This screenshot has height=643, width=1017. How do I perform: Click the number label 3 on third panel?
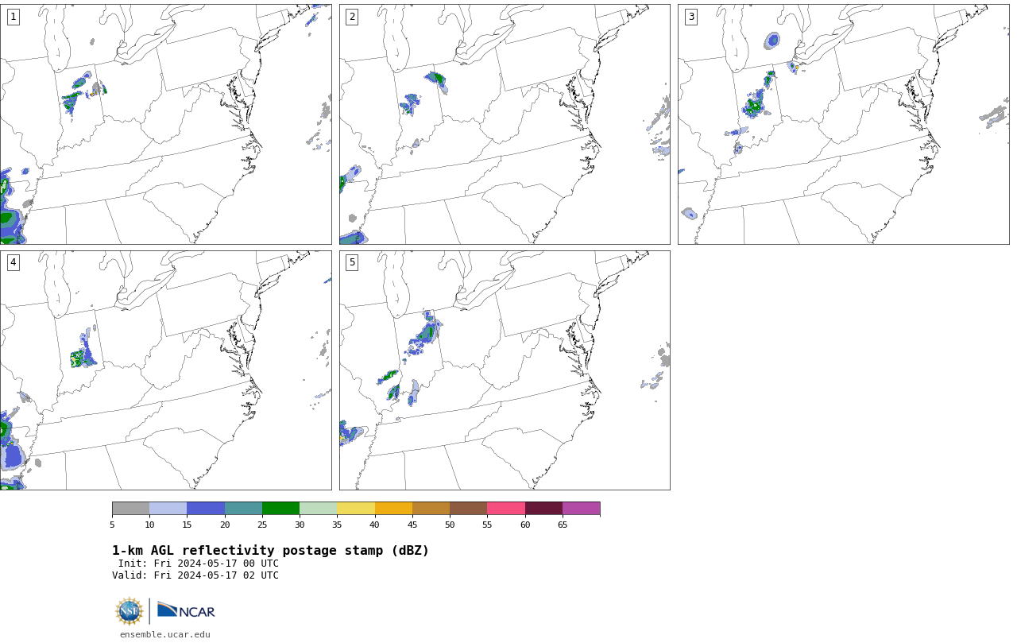coord(690,17)
